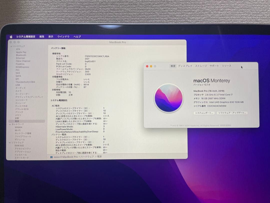This screenshot has height=203, width=270.
Task: Switch to the リソース tab
Action: [226, 66]
